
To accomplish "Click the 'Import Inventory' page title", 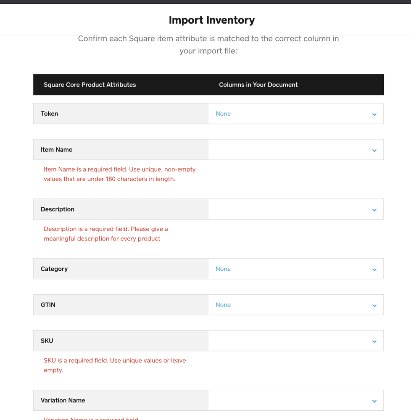I will click(x=211, y=20).
